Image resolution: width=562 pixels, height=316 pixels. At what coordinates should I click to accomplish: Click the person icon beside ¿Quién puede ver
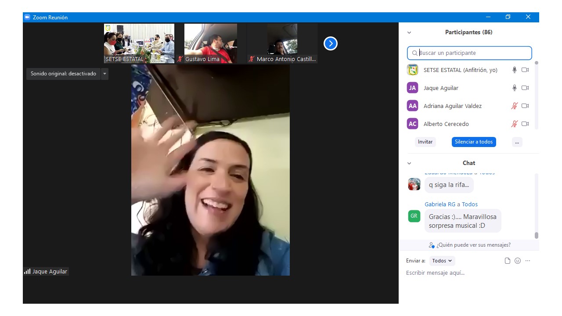[x=432, y=245]
